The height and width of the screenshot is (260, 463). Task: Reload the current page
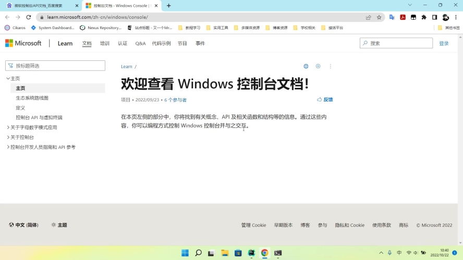(x=28, y=17)
